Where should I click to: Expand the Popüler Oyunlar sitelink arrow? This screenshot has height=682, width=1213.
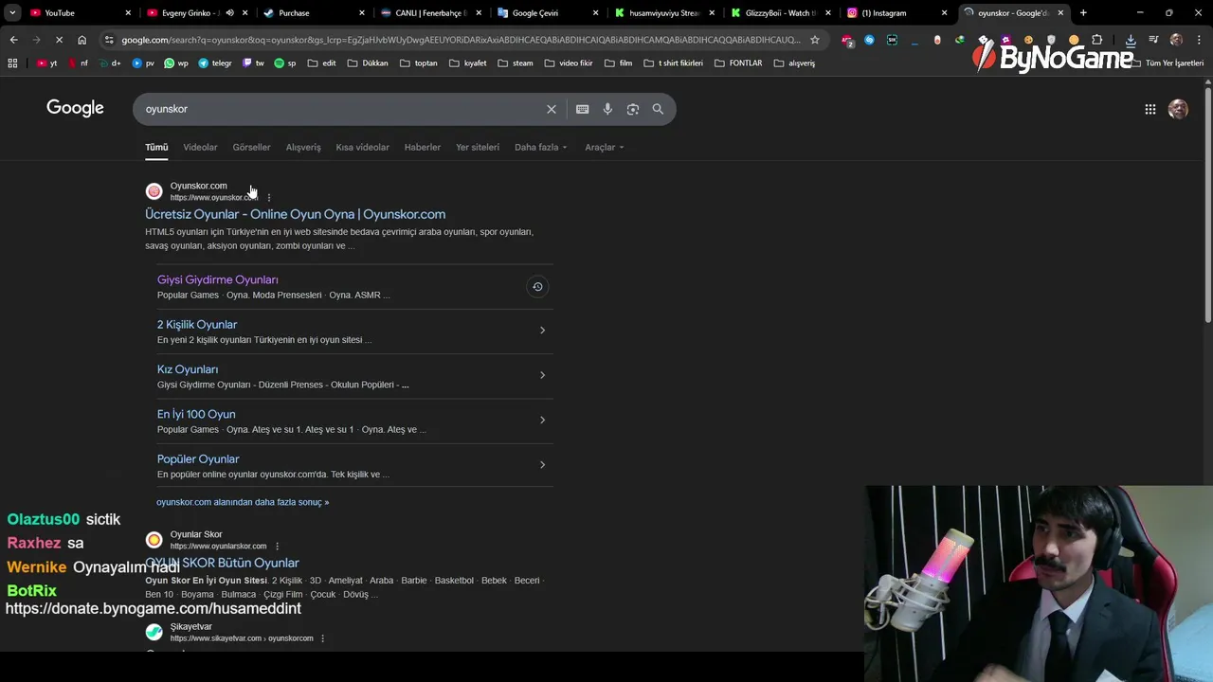[542, 464]
